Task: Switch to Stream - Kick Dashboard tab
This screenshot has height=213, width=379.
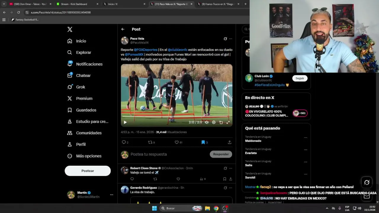Action: 77,4
